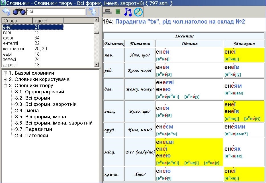
Task: Click the binoculars search icon
Action: 19,12
